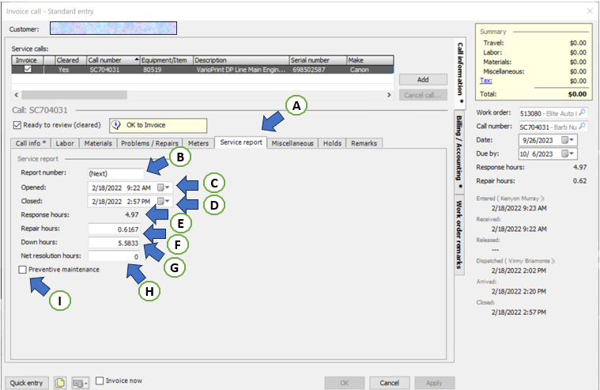The image size is (600, 390).
Task: Click the Net resolution hours field
Action: (x=114, y=256)
